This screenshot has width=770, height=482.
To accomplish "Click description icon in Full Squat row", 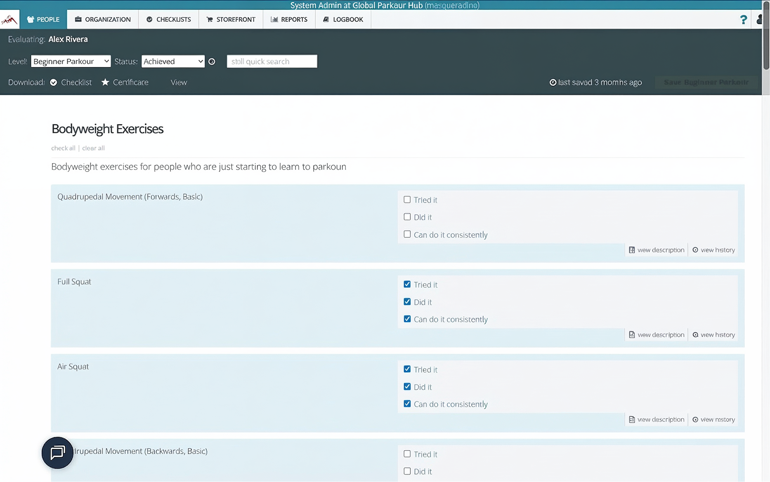I will click(632, 335).
